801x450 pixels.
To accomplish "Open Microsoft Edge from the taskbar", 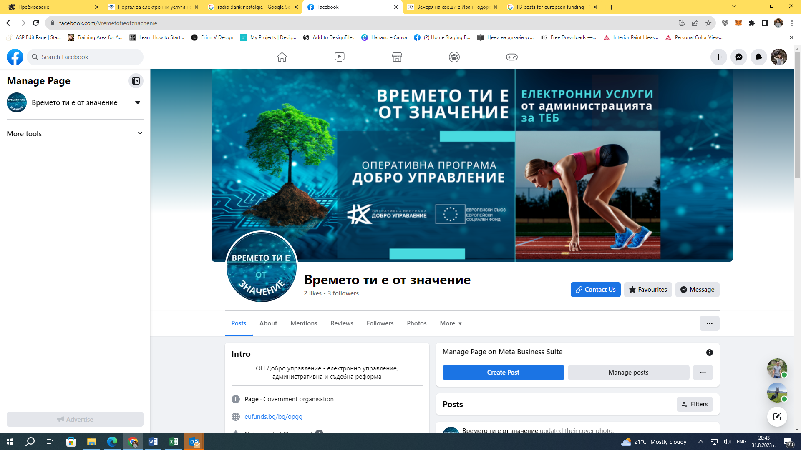I will click(112, 442).
